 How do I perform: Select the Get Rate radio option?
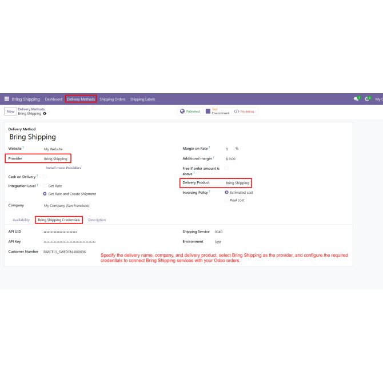[x=45, y=186]
